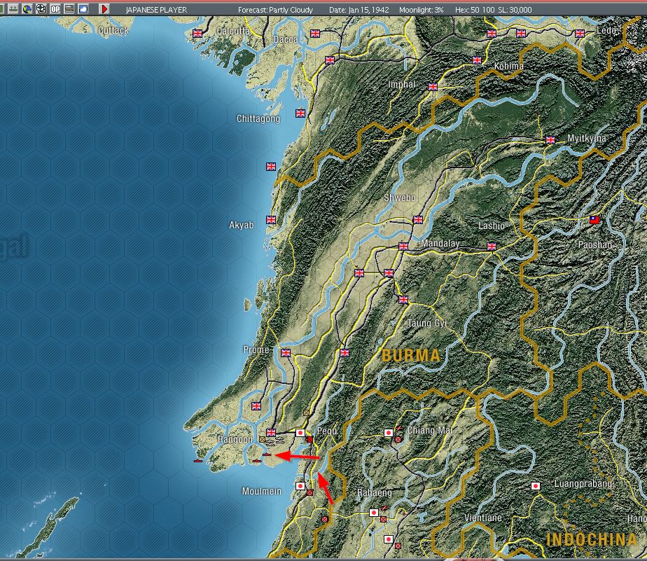This screenshot has height=561, width=647.
Task: Click the rail and road display icon
Action: [69, 8]
